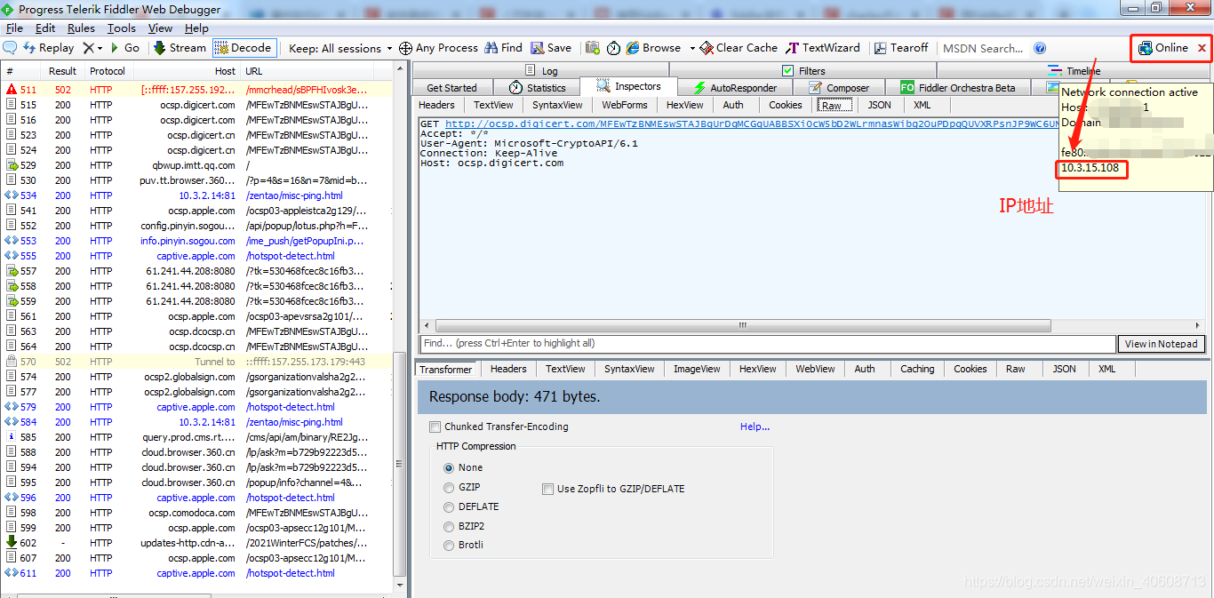The image size is (1214, 598).
Task: Click View in Notepad button
Action: tap(1161, 344)
